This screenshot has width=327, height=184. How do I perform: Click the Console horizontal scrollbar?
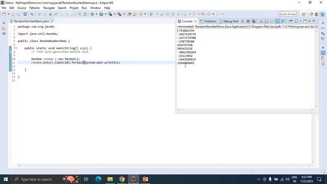pyautogui.click(x=245, y=110)
